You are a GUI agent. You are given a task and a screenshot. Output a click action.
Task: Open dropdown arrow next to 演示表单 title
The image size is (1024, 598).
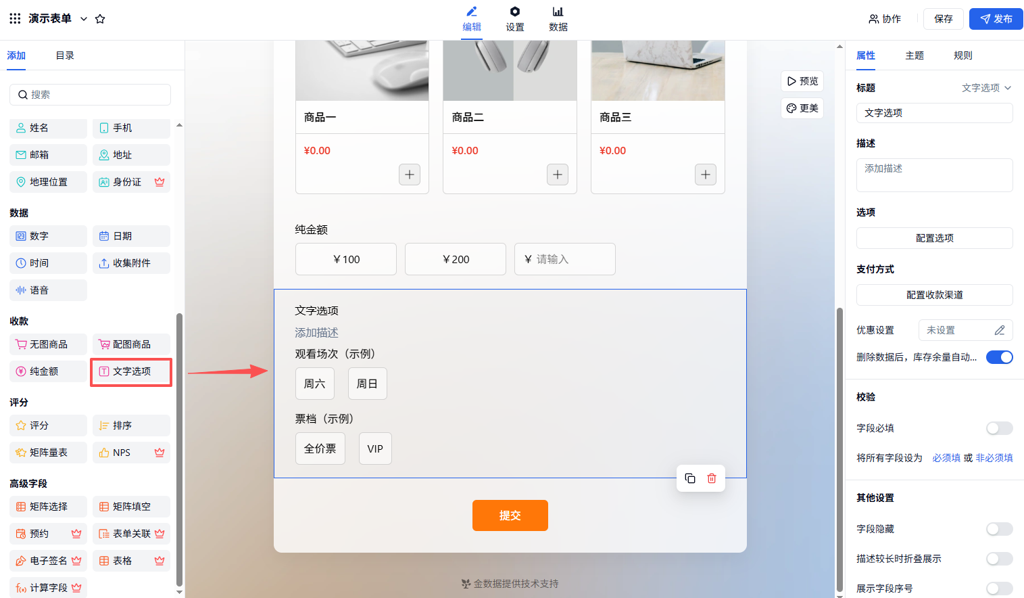click(84, 19)
